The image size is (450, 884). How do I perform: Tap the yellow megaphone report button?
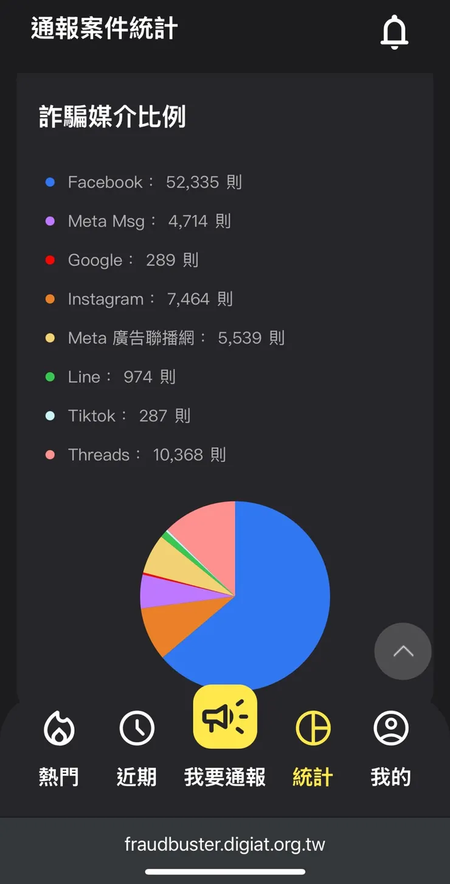[225, 717]
